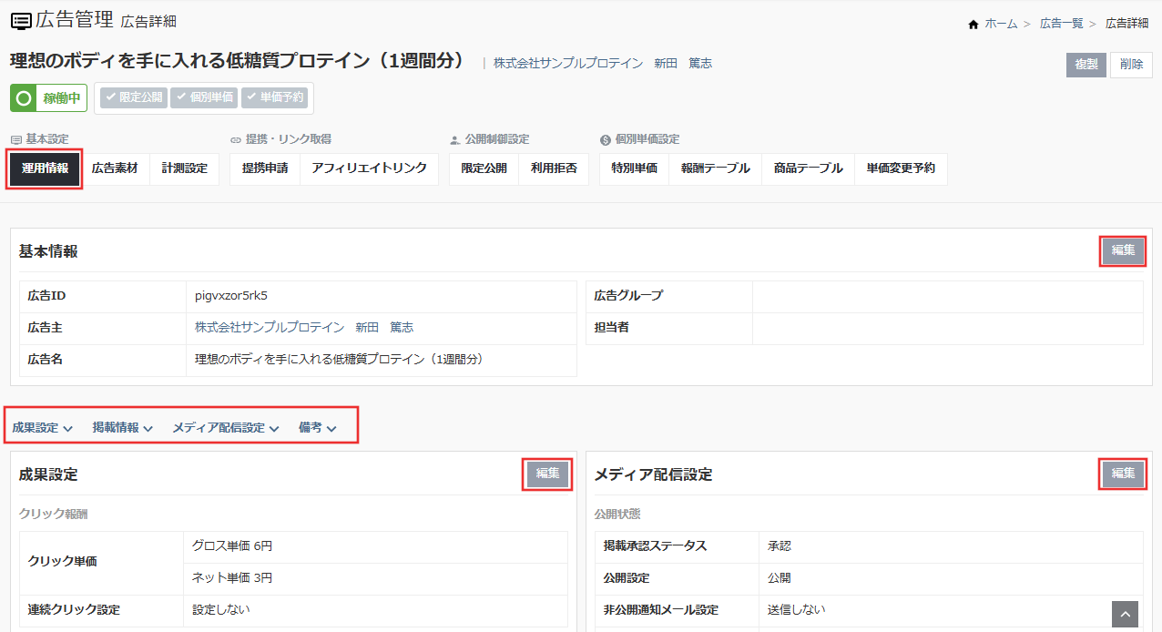Click the 広告管理 list icon in the header
The width and height of the screenshot is (1162, 632).
20,19
